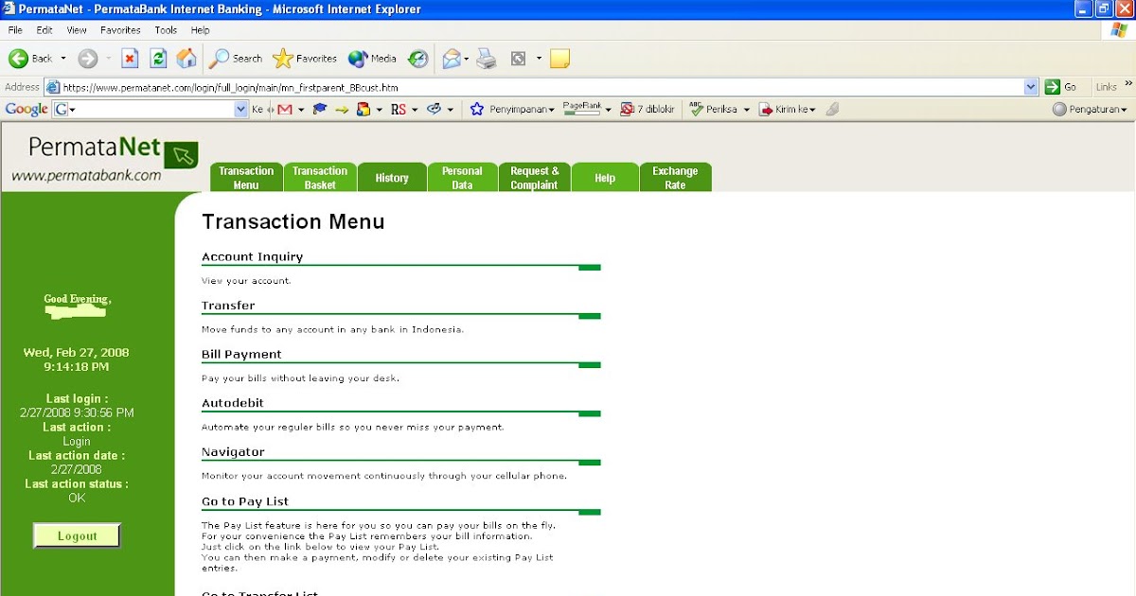Image resolution: width=1136 pixels, height=596 pixels.
Task: Open the Navigator link
Action: coord(233,452)
